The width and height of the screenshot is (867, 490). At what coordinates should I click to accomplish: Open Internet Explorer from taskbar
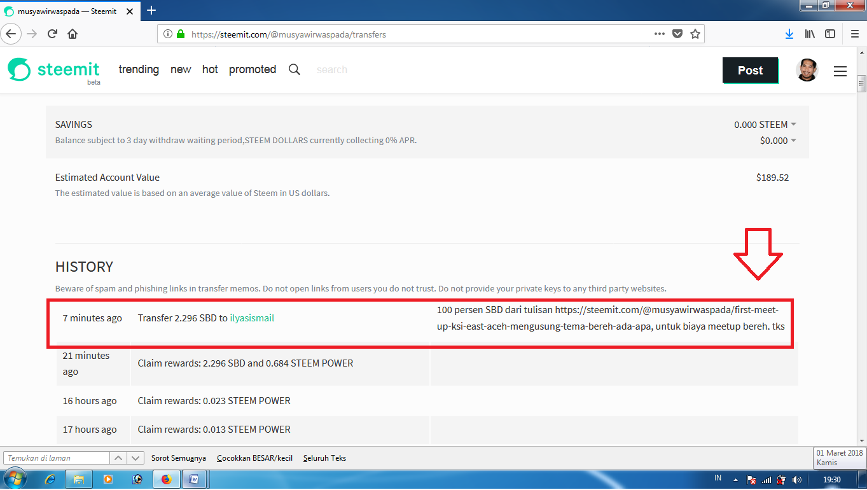coord(50,479)
